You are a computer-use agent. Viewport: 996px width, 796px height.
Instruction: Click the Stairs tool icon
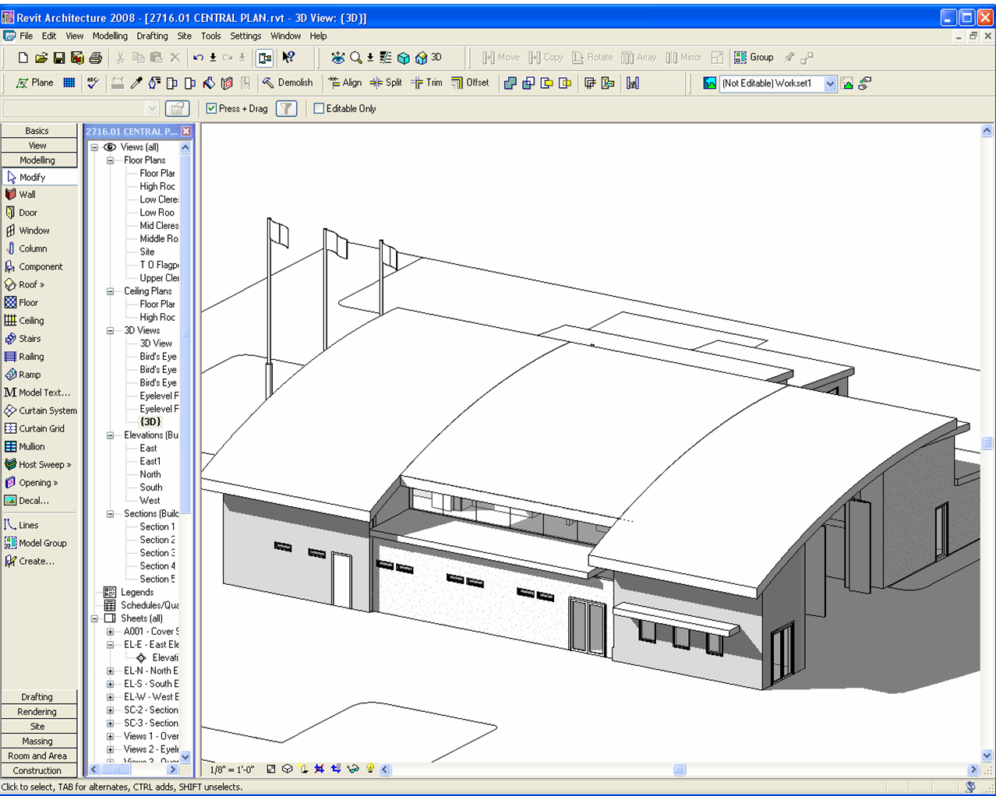click(x=11, y=339)
